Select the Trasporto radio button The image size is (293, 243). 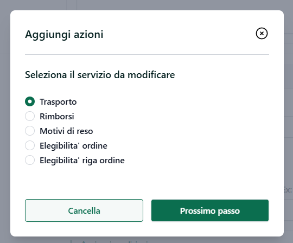[x=30, y=101]
